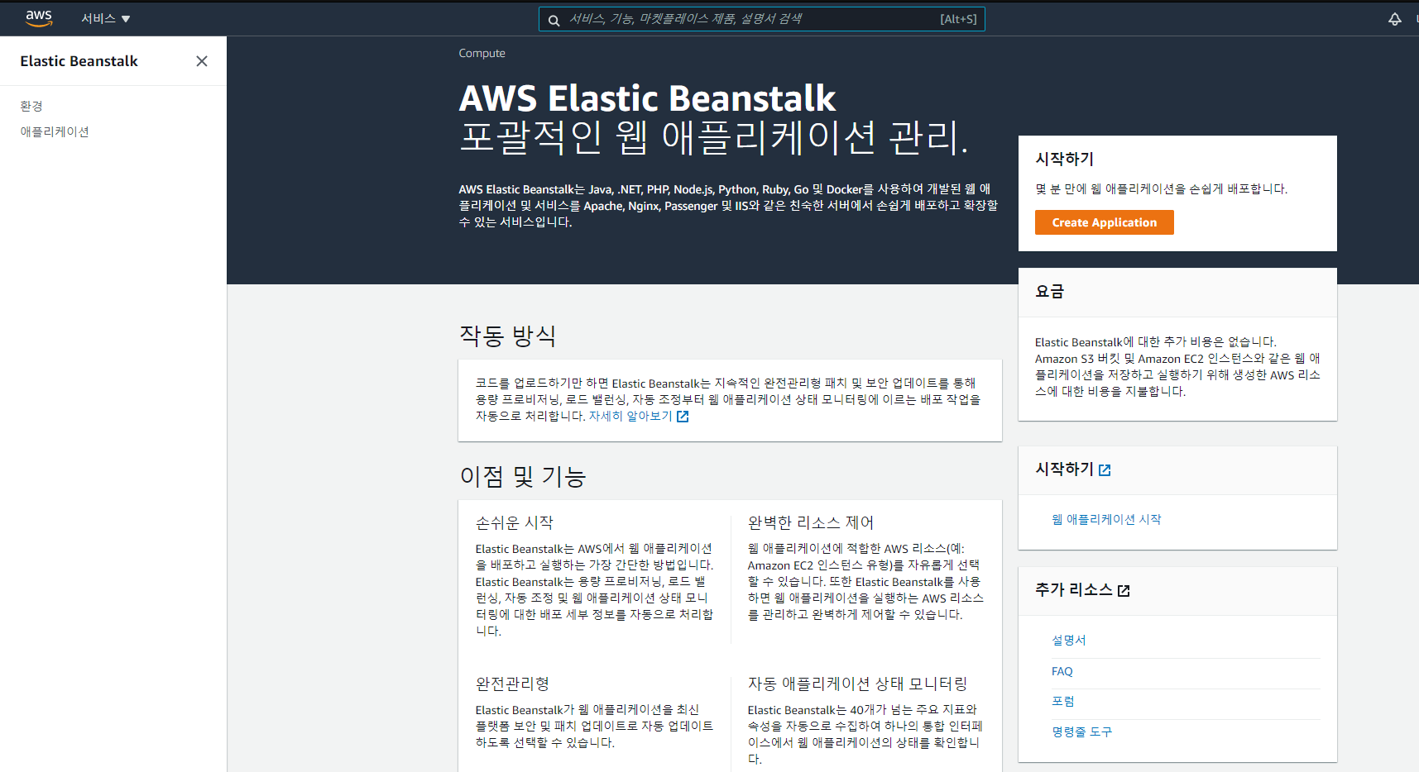Screen dimensions: 1419x772
Task: Open the 자세히 알아보기 link
Action: pyautogui.click(x=630, y=416)
